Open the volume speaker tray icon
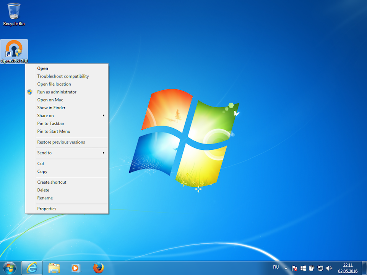The image size is (367, 275). tap(329, 268)
